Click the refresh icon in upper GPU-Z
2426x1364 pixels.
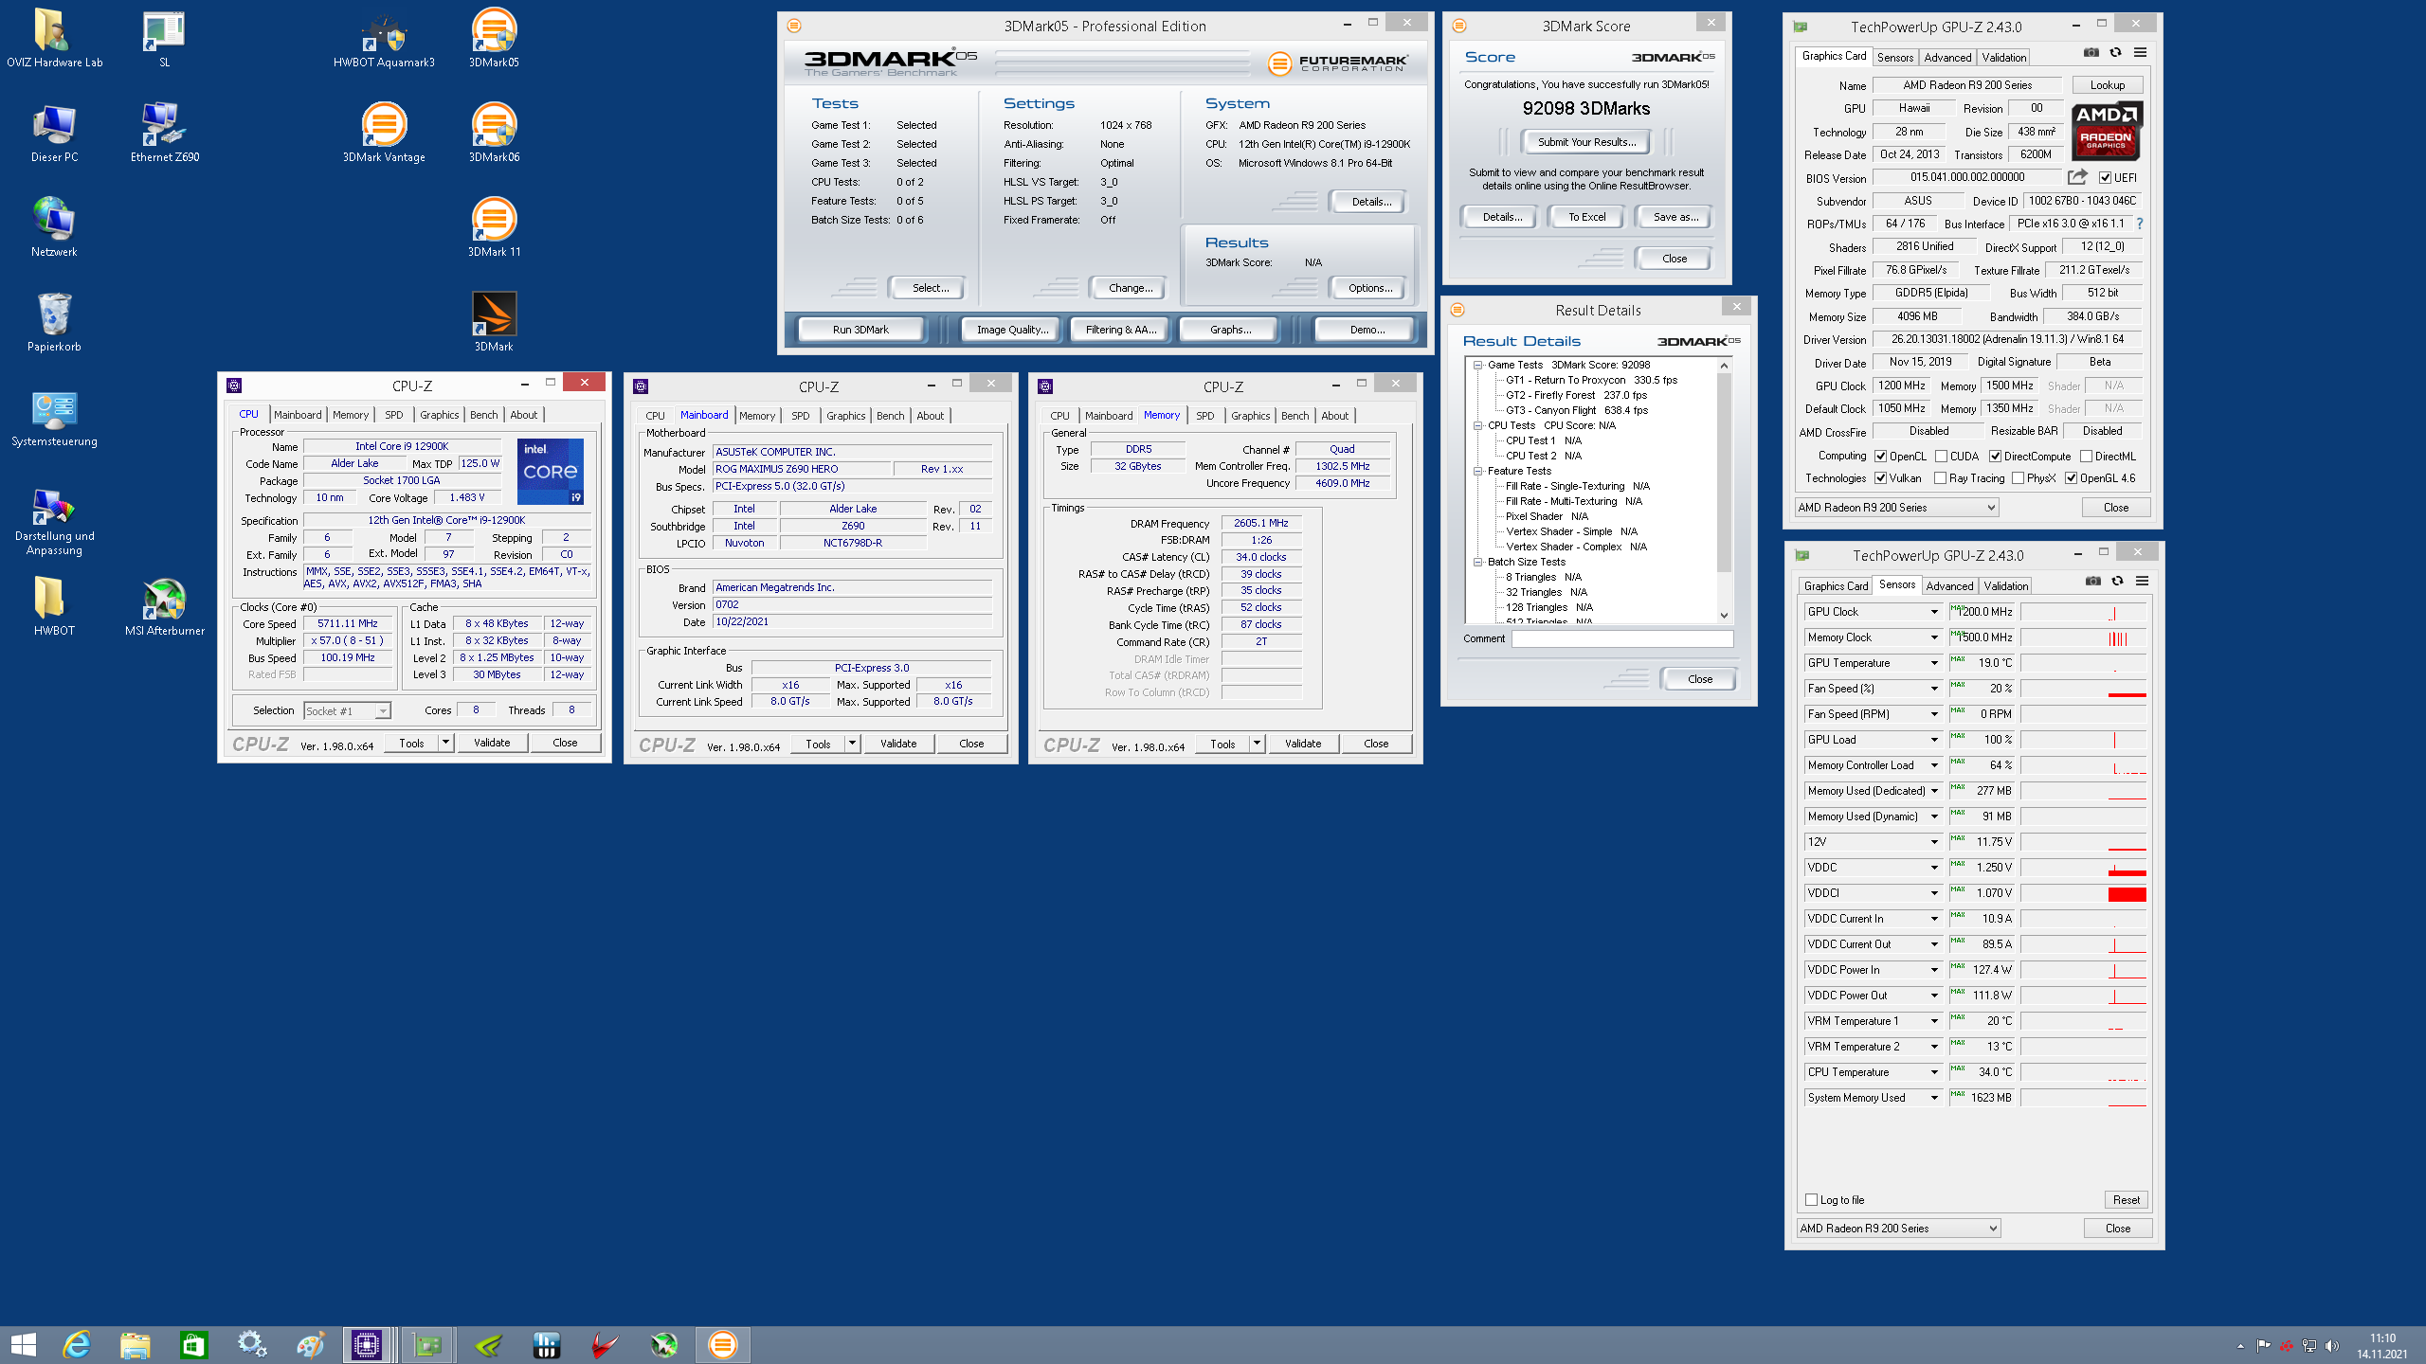coord(2115,53)
